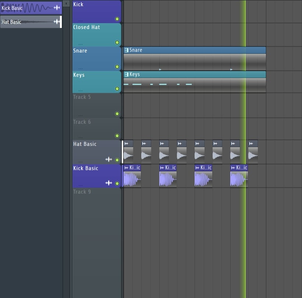Select the third Kick Basic audio clip waveform

203,179
